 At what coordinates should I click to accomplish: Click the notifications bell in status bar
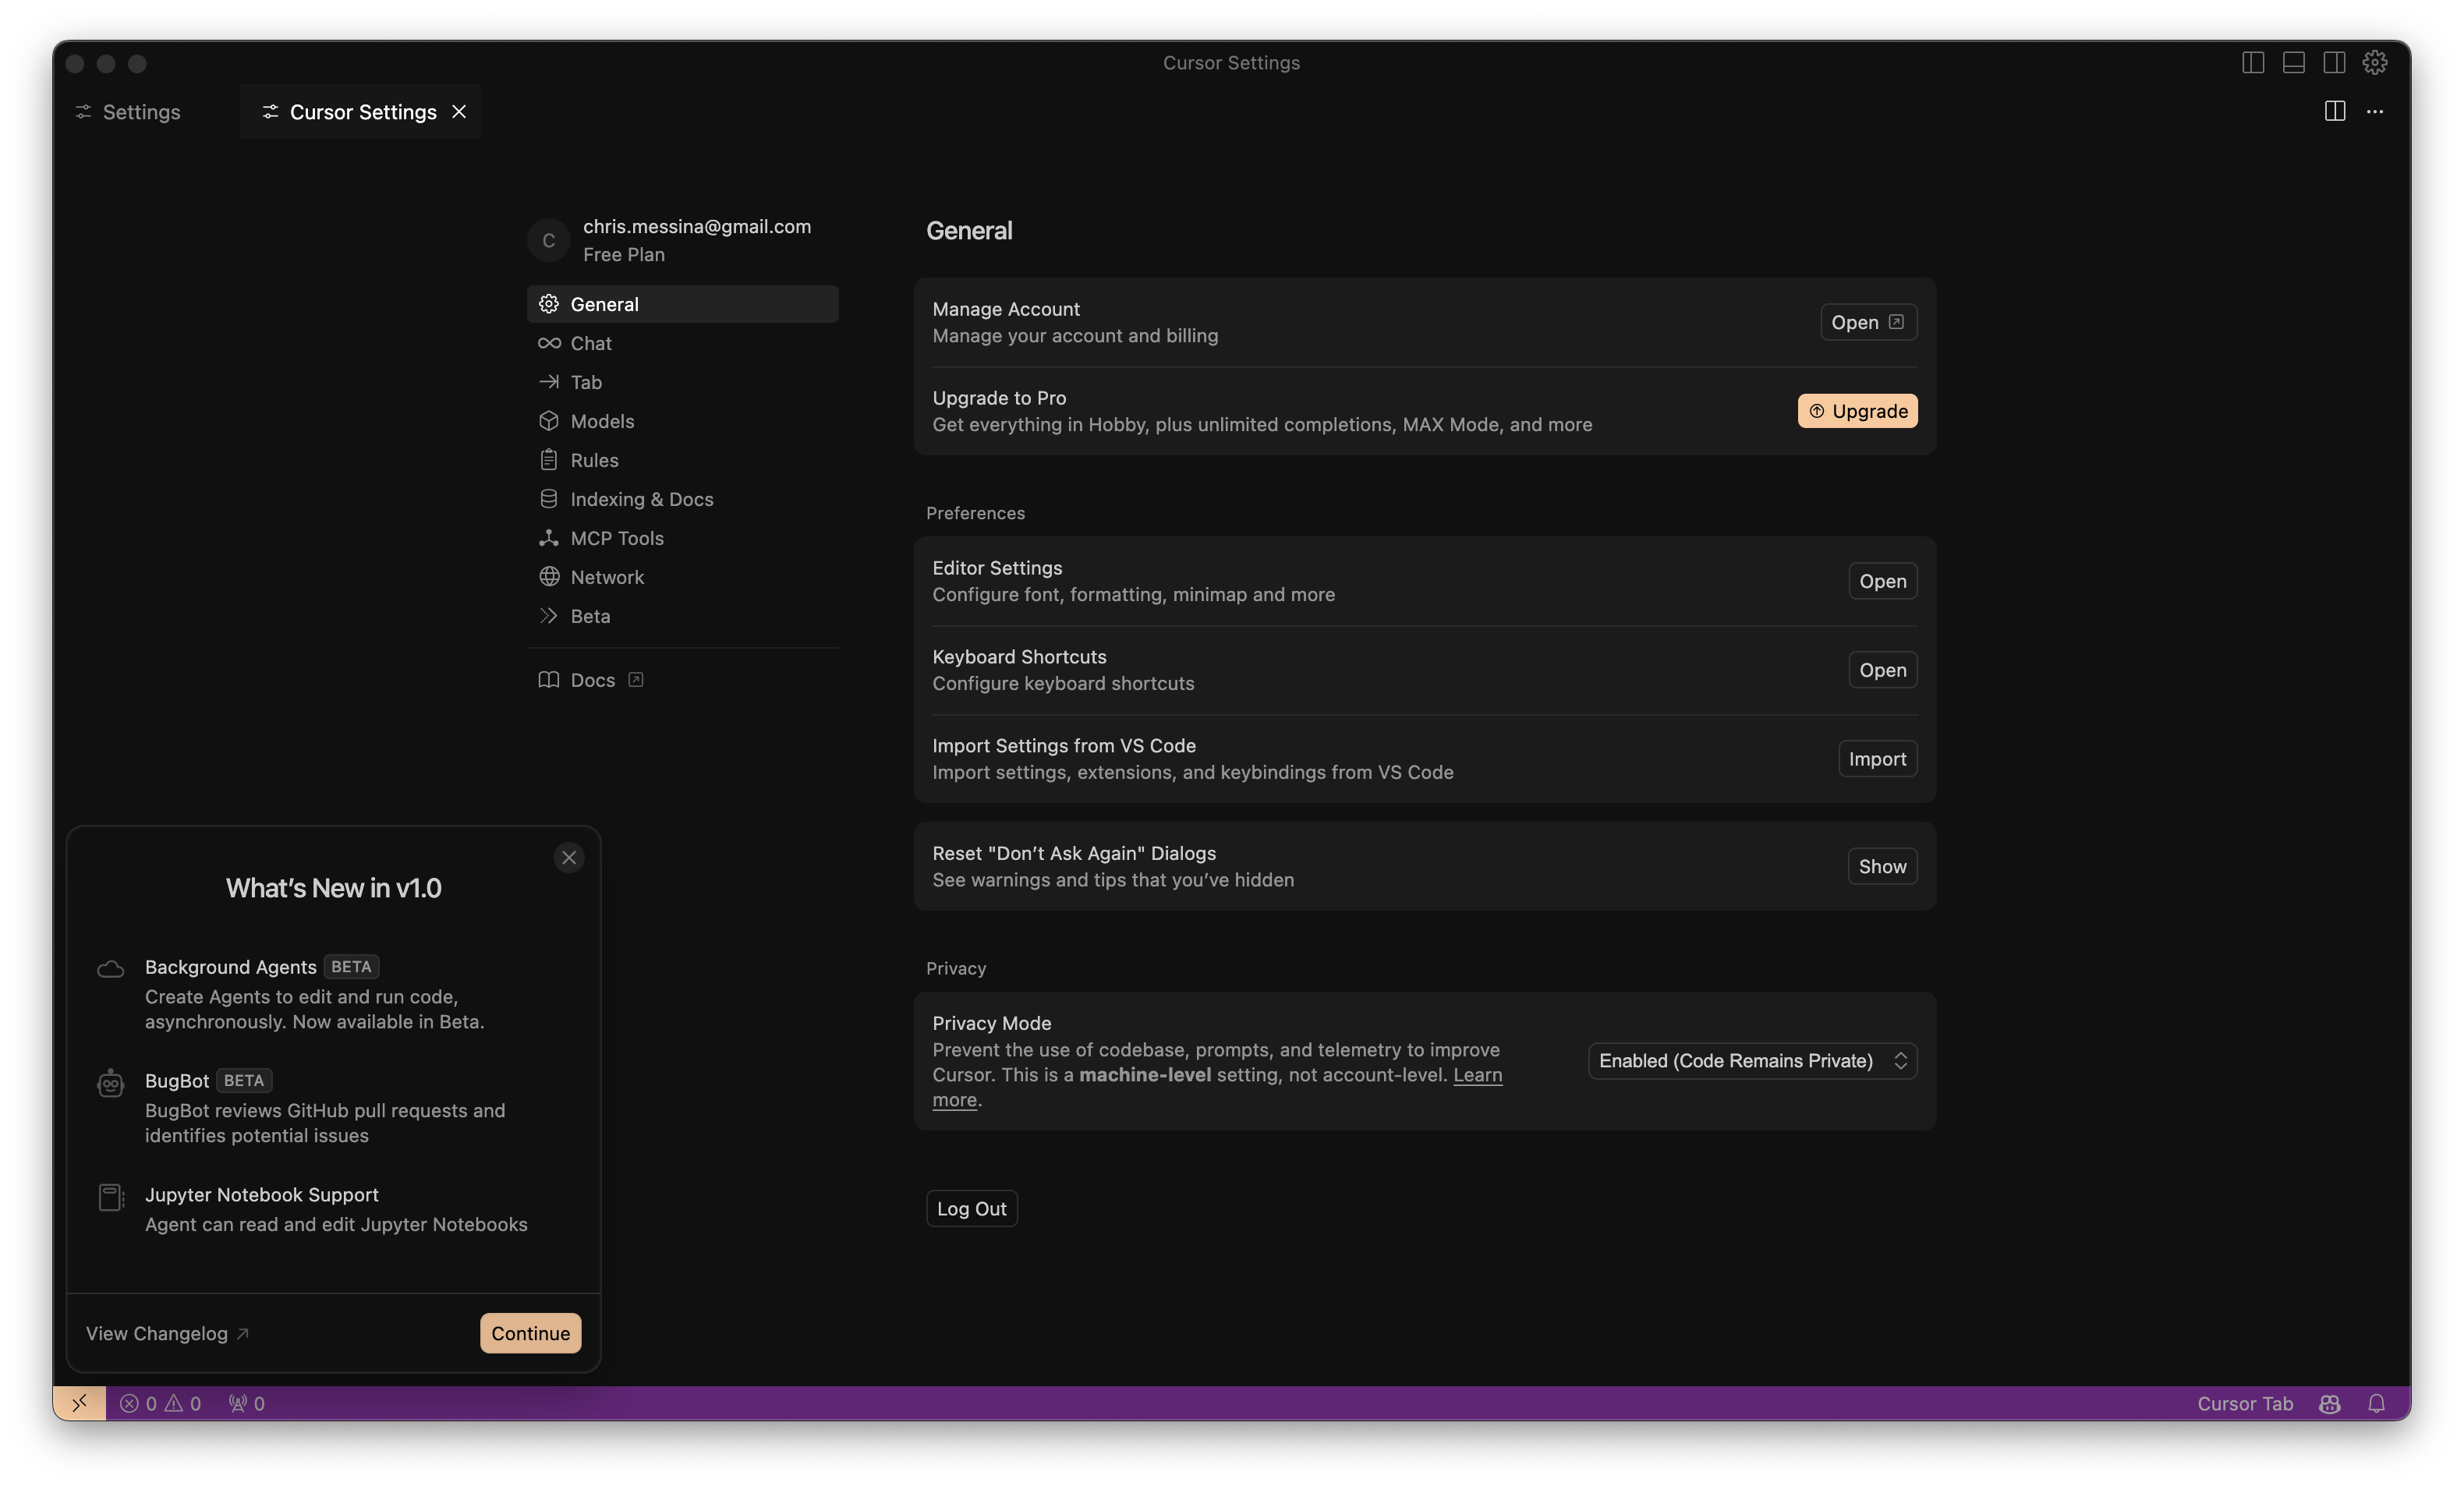click(2376, 1403)
